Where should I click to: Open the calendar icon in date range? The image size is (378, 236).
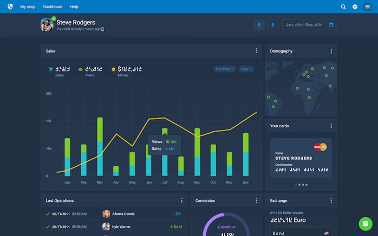pyautogui.click(x=331, y=24)
